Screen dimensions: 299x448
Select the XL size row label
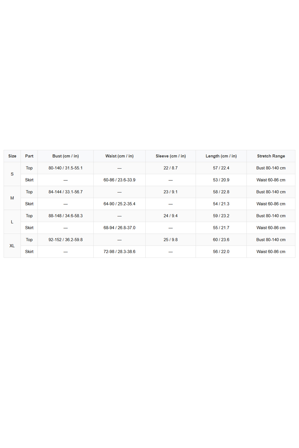[x=12, y=246]
